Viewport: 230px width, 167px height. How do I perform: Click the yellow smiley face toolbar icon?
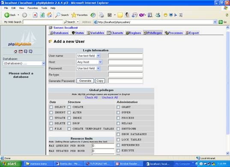(165, 15)
